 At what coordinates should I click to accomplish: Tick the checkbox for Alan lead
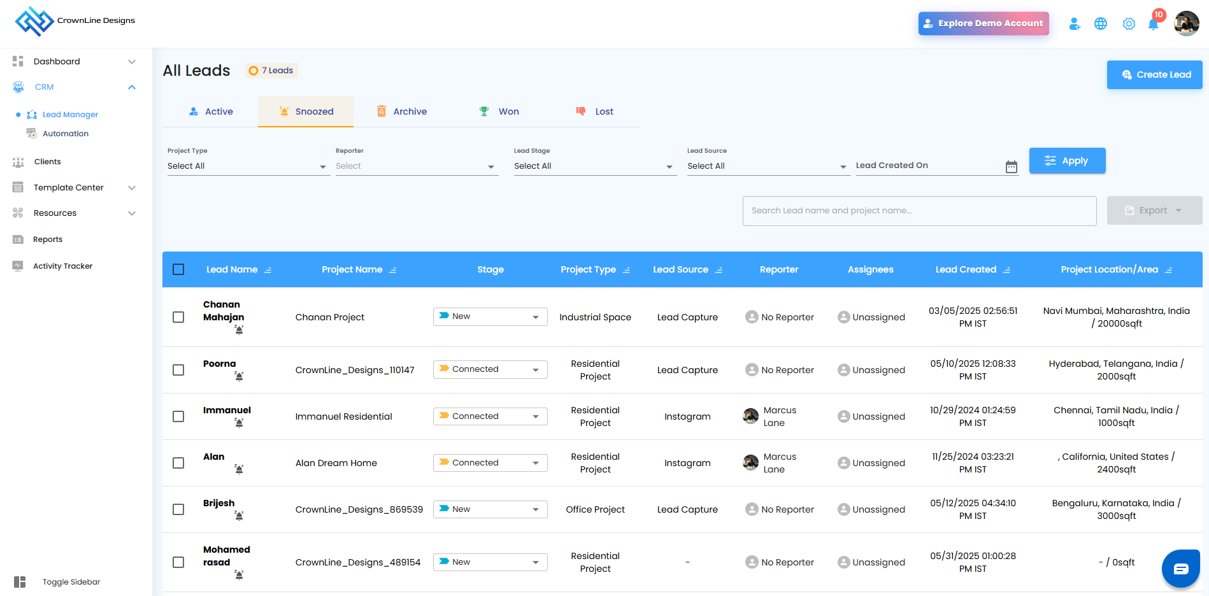tap(178, 463)
